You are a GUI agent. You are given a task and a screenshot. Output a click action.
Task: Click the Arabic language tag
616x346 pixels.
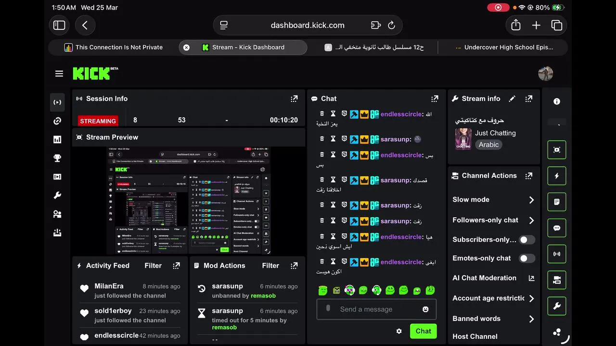(488, 145)
